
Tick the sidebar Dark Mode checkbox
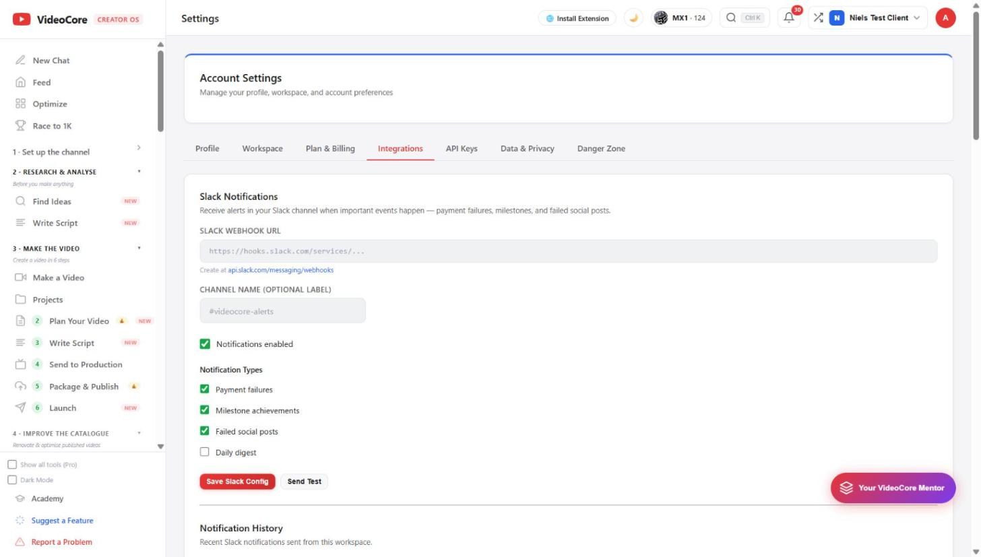coord(12,480)
